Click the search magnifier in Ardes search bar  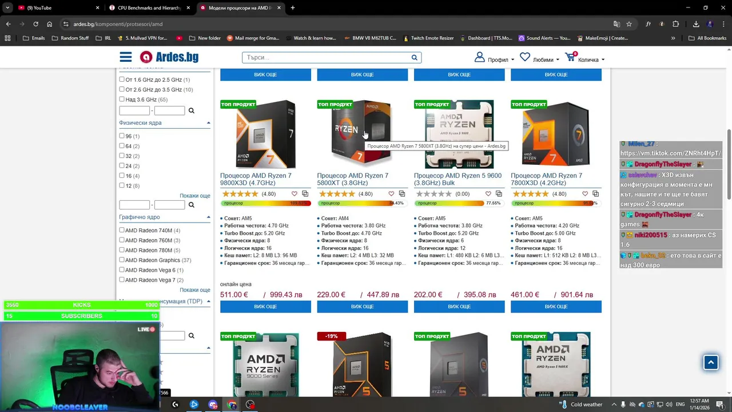click(415, 57)
